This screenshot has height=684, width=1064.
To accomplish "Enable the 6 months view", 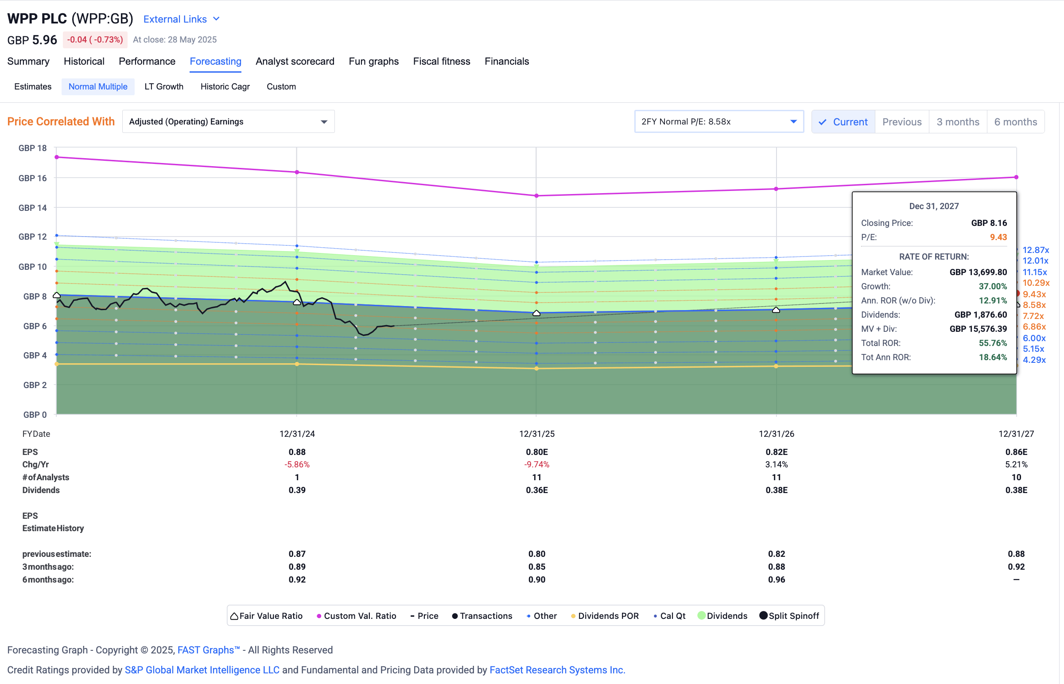I will (x=1016, y=121).
